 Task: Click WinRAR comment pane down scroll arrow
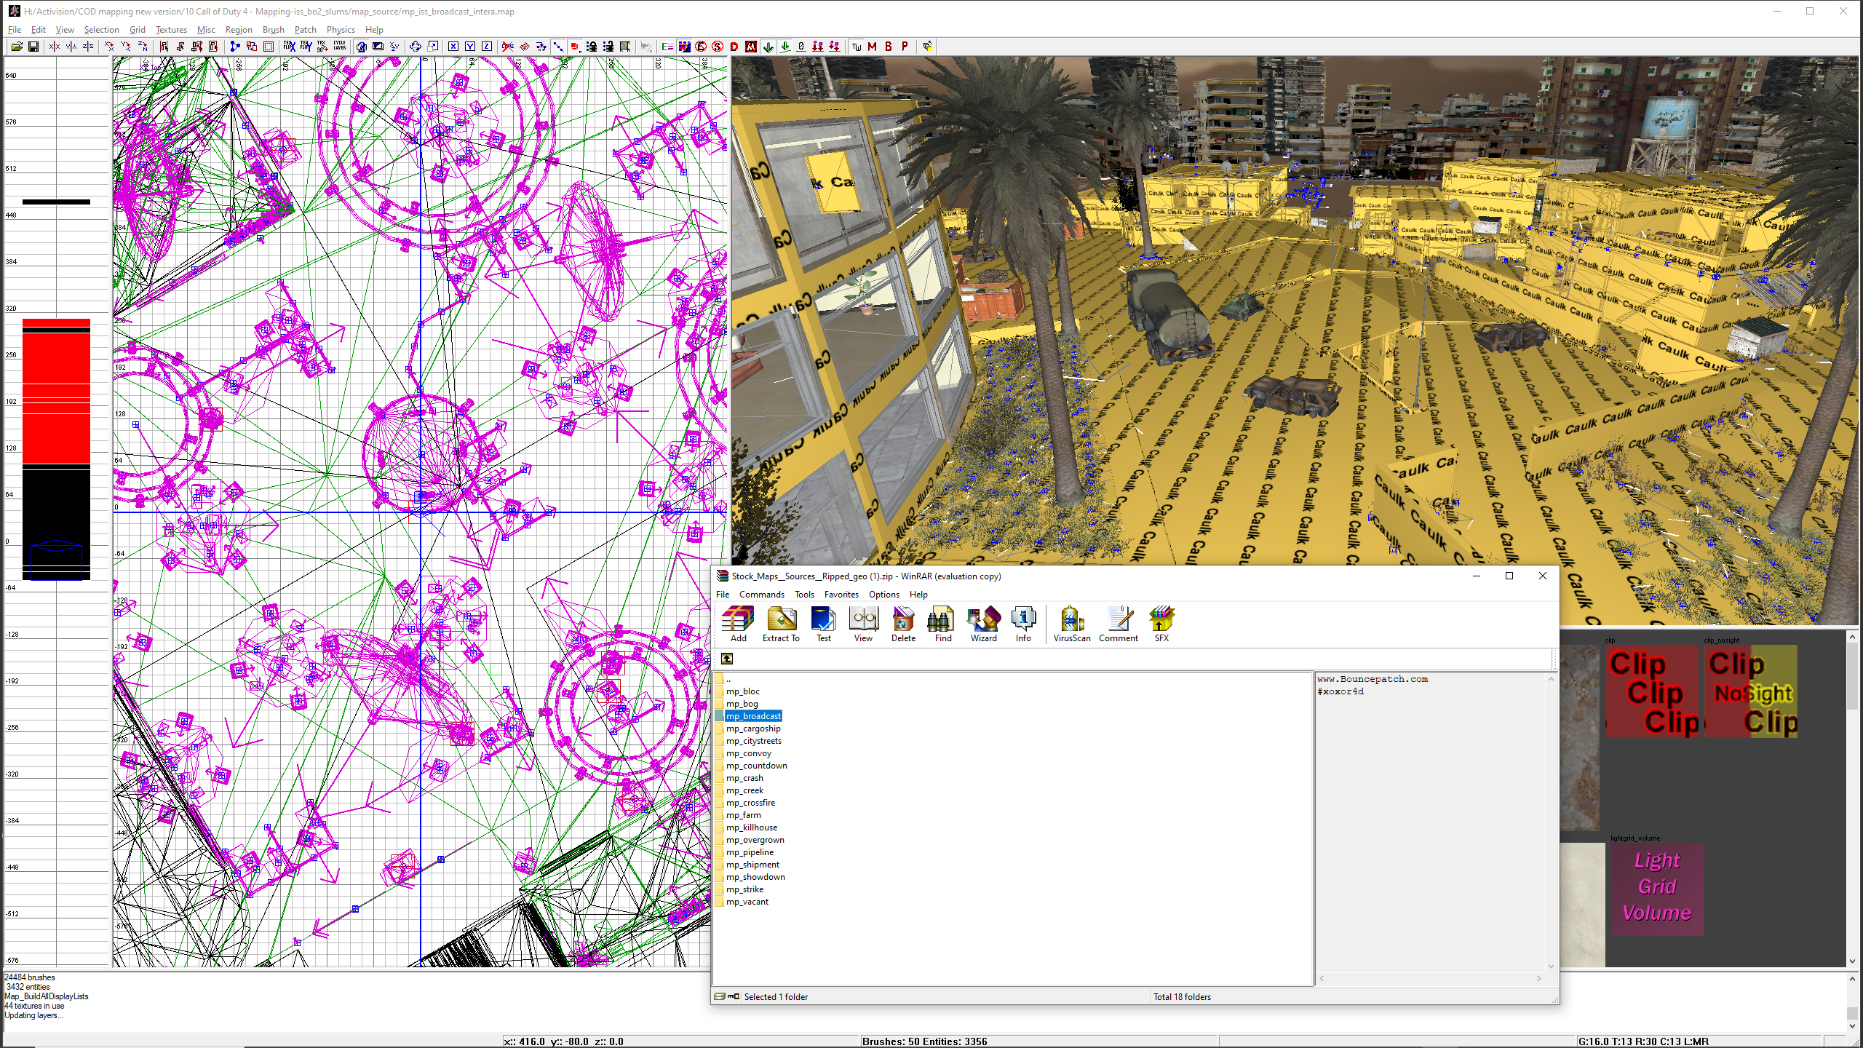[x=1551, y=966]
